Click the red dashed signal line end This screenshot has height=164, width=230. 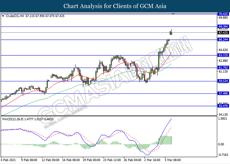[x=171, y=127]
